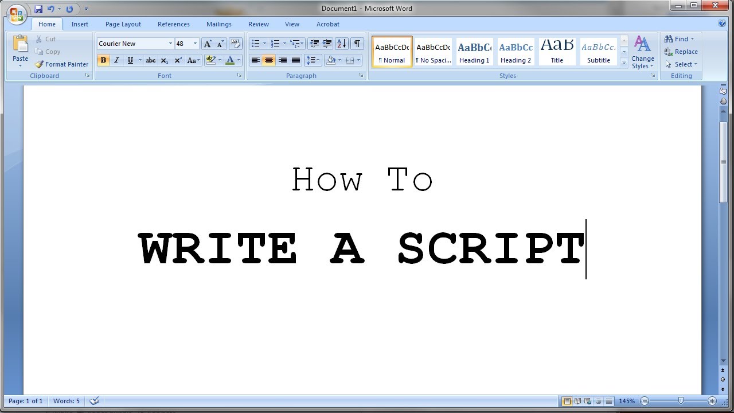Switch to the Page Layout tab

click(x=123, y=24)
